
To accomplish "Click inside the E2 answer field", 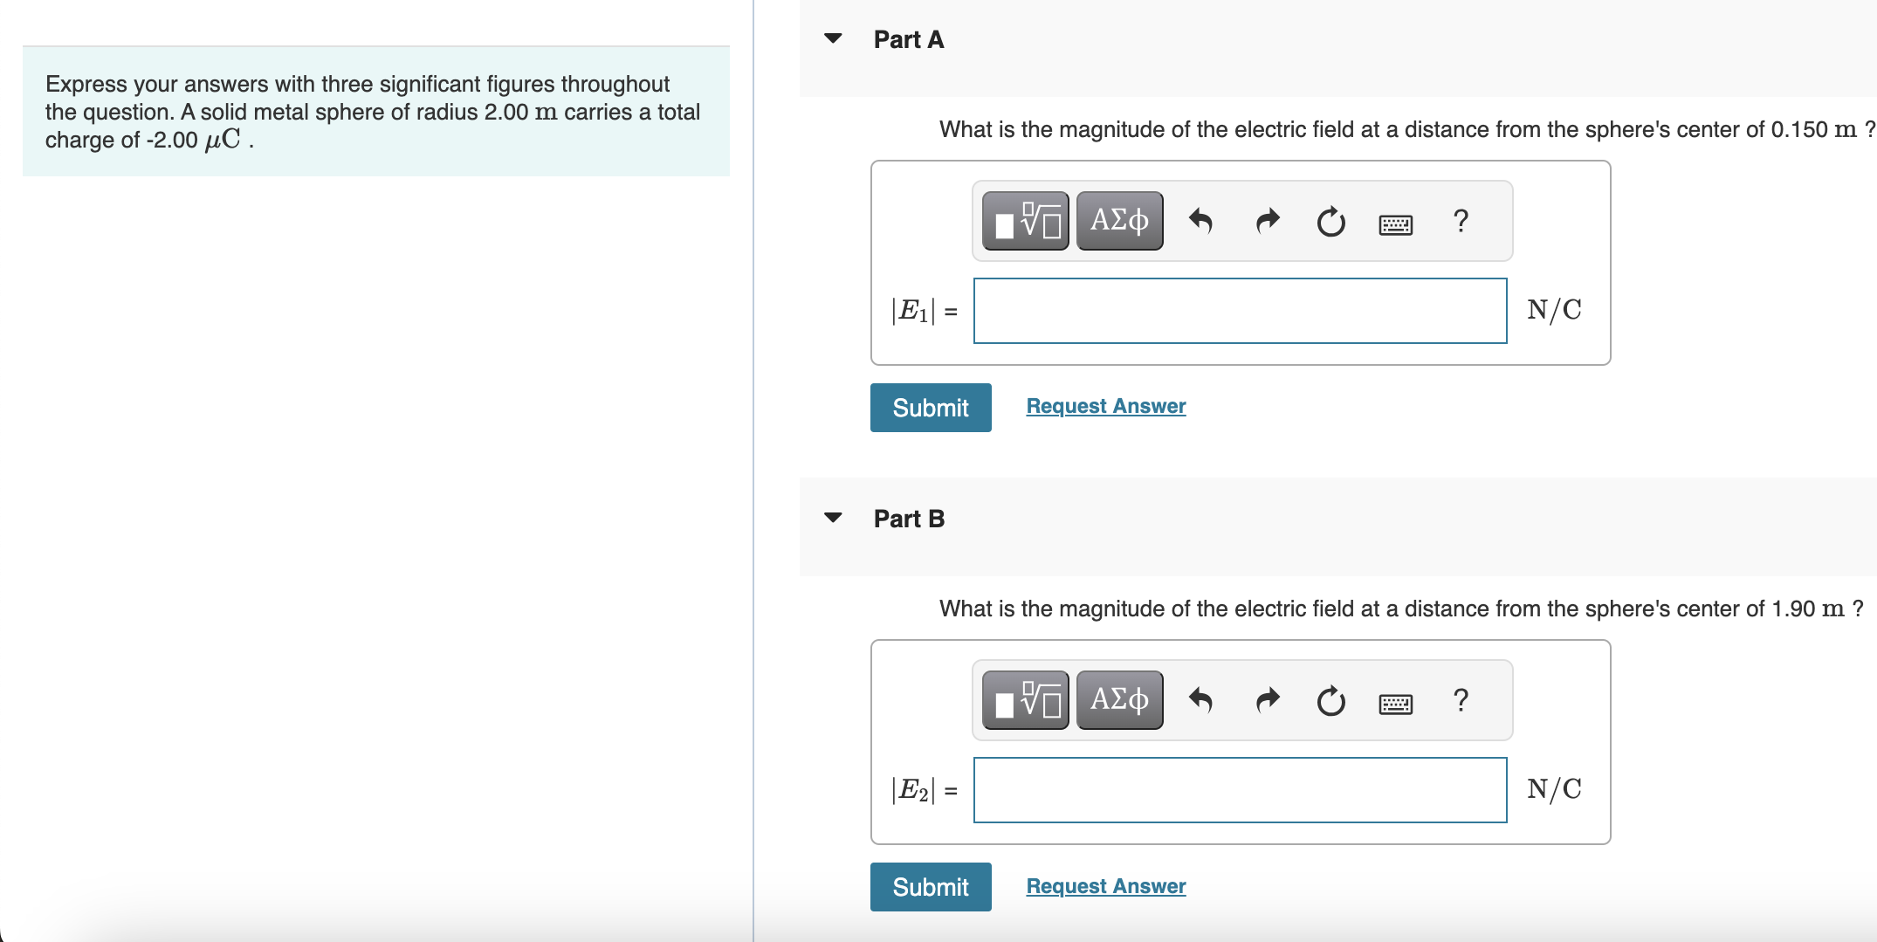I will pyautogui.click(x=1240, y=789).
